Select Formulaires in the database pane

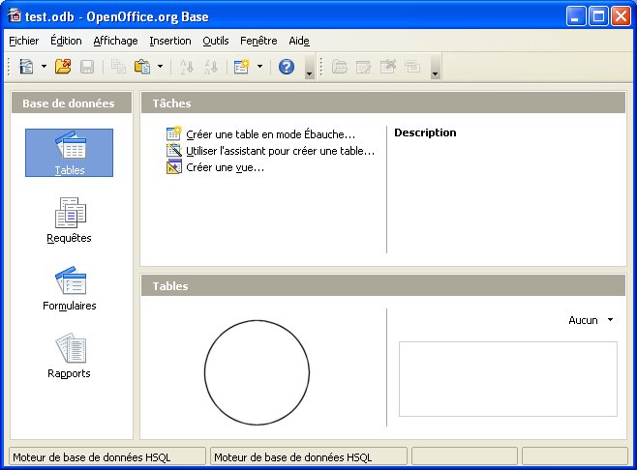coord(69,288)
